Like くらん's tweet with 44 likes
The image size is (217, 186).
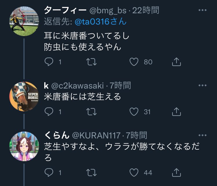134,172
